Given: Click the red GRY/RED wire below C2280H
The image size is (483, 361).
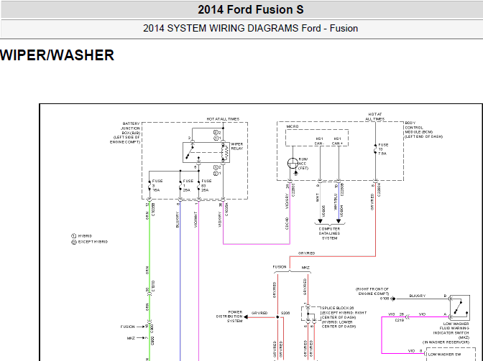Looking at the screenshot, I should (375, 221).
